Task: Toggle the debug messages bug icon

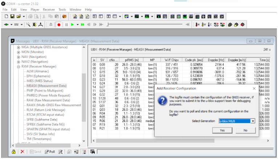Action: click(34, 24)
